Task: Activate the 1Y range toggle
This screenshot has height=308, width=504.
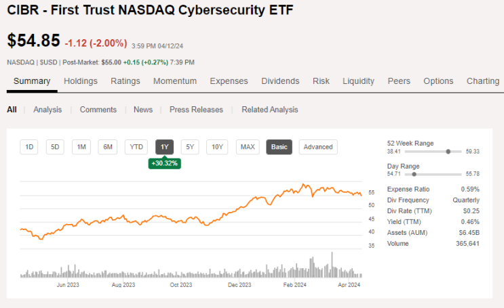Action: [x=164, y=147]
